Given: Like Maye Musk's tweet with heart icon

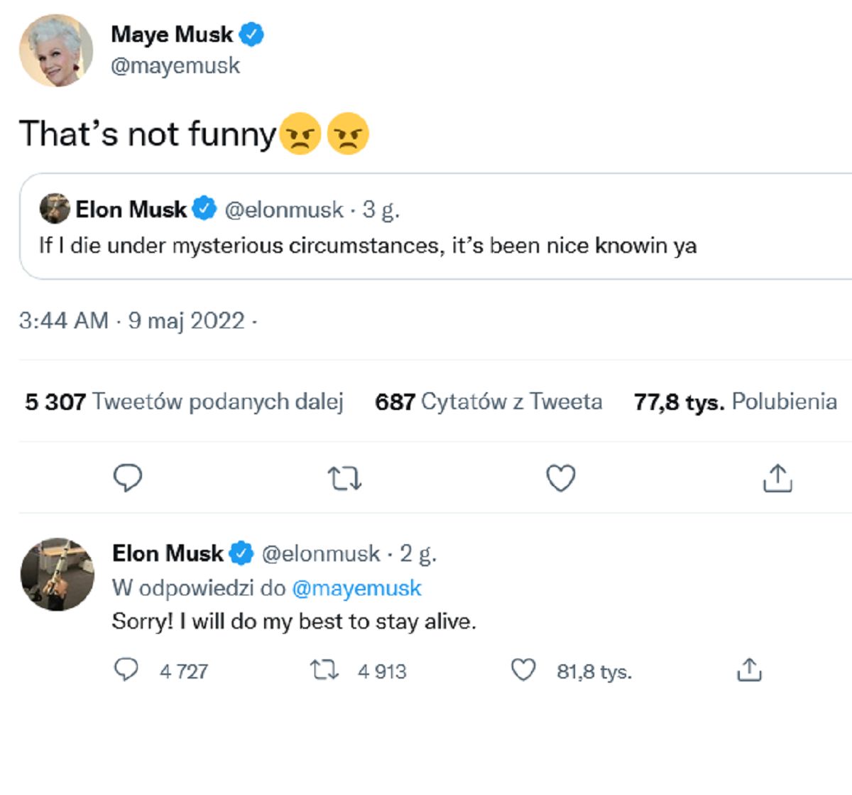Looking at the screenshot, I should pyautogui.click(x=560, y=478).
